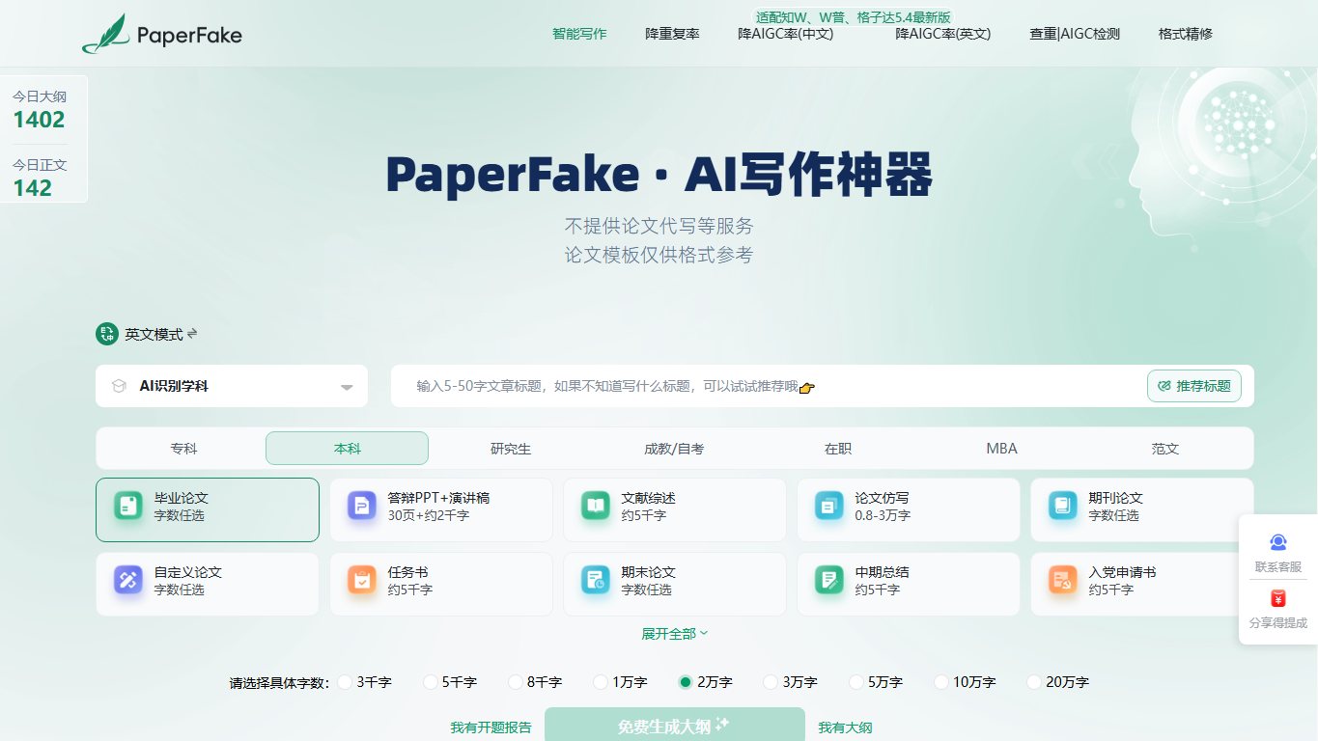
Task: Click the 毕业论文 card icon
Action: [128, 506]
